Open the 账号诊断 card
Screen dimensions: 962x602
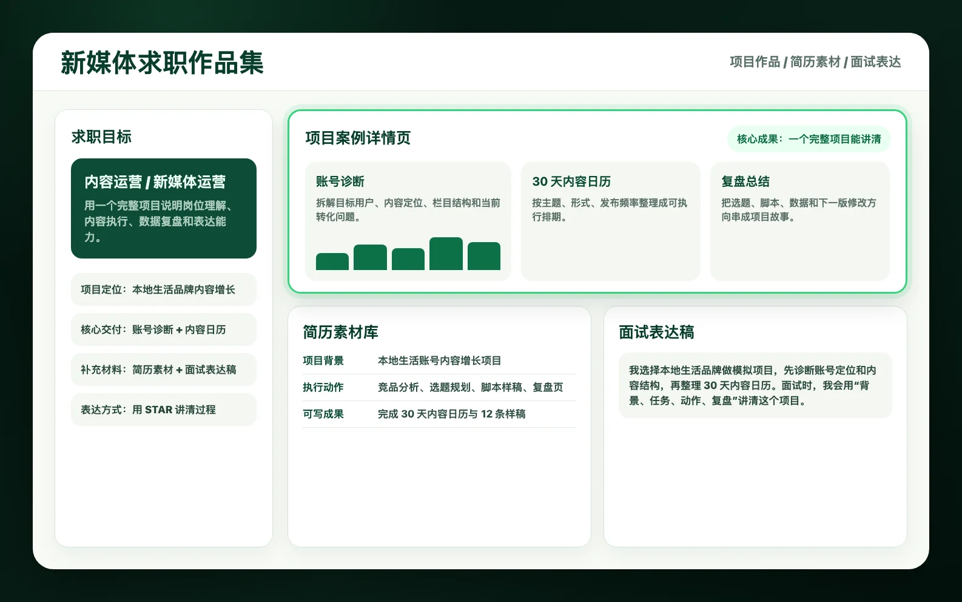coord(408,222)
